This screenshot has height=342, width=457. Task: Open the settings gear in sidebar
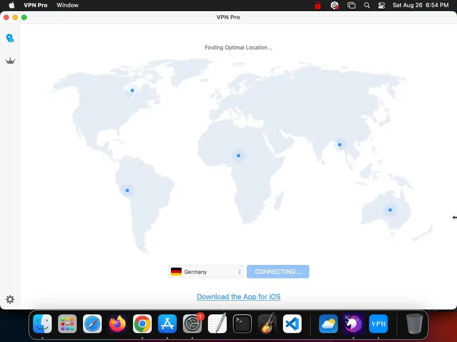pos(10,299)
